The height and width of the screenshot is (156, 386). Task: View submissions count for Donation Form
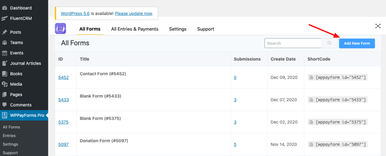tap(235, 144)
